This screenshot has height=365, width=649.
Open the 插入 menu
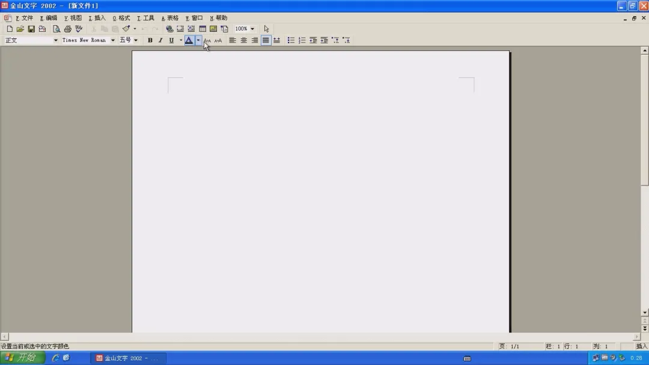coord(97,18)
